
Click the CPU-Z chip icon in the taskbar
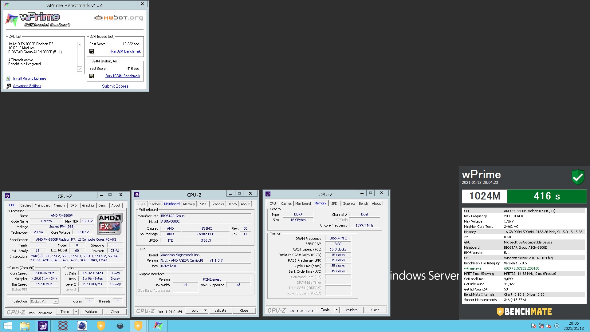(x=43, y=326)
